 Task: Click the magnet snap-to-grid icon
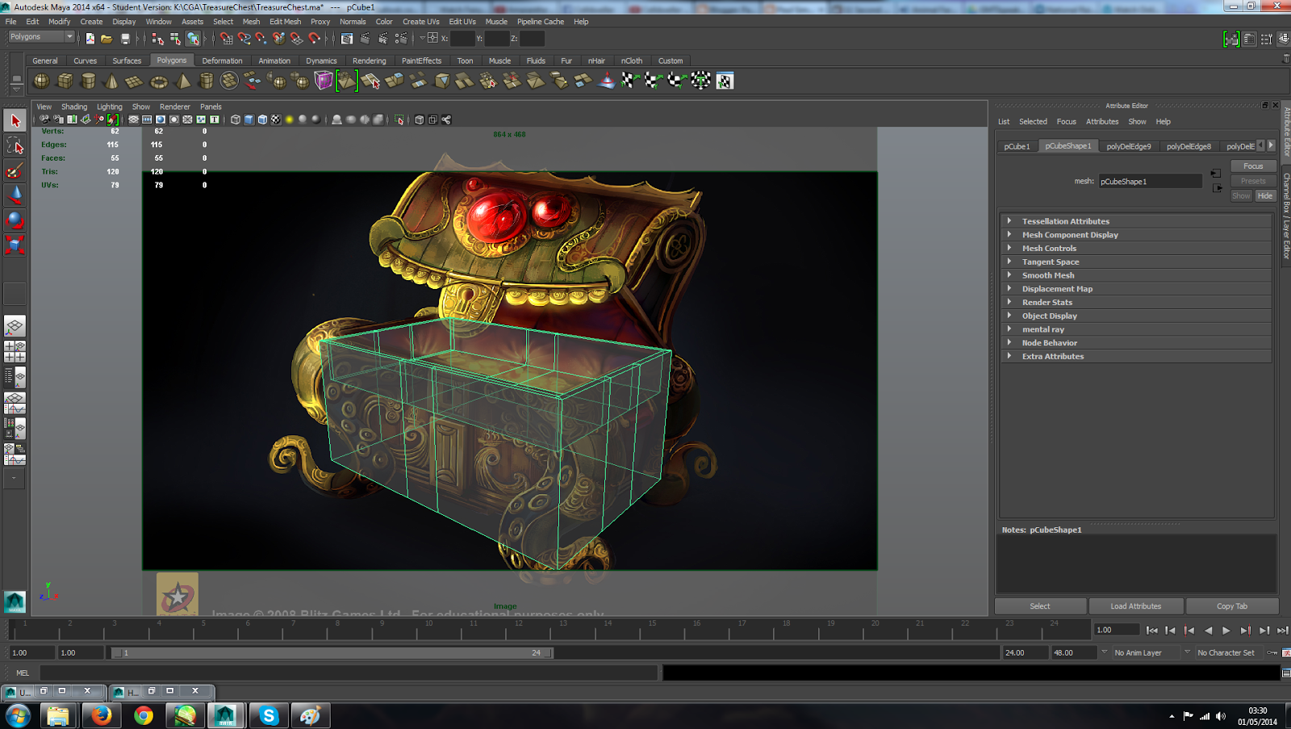tap(227, 38)
